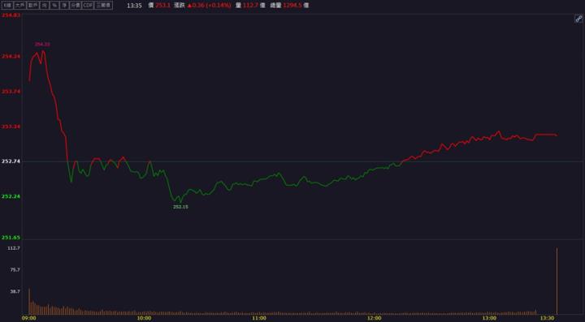The image size is (585, 322).
Task: Click the 三關價 toolbar button
Action: 103,5
